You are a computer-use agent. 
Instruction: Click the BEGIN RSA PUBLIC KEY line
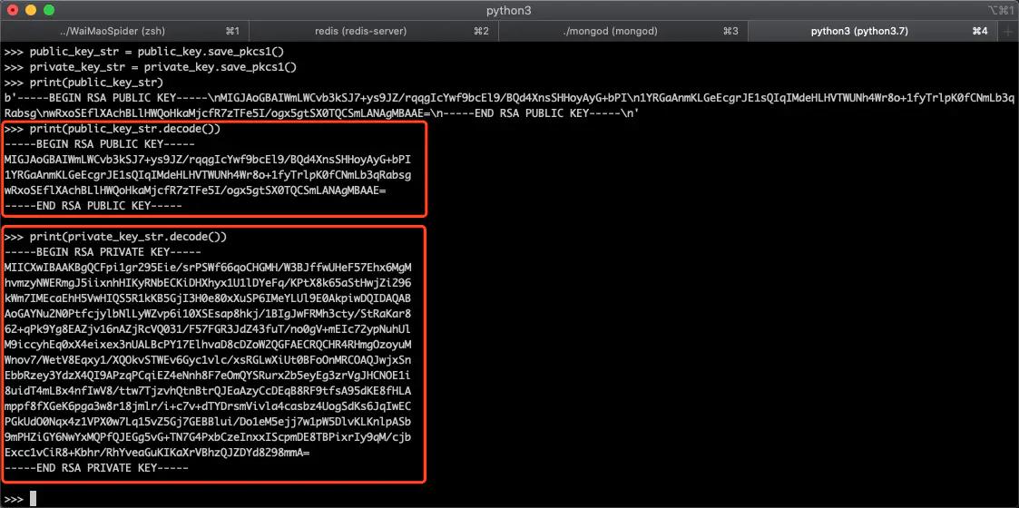[x=100, y=144]
